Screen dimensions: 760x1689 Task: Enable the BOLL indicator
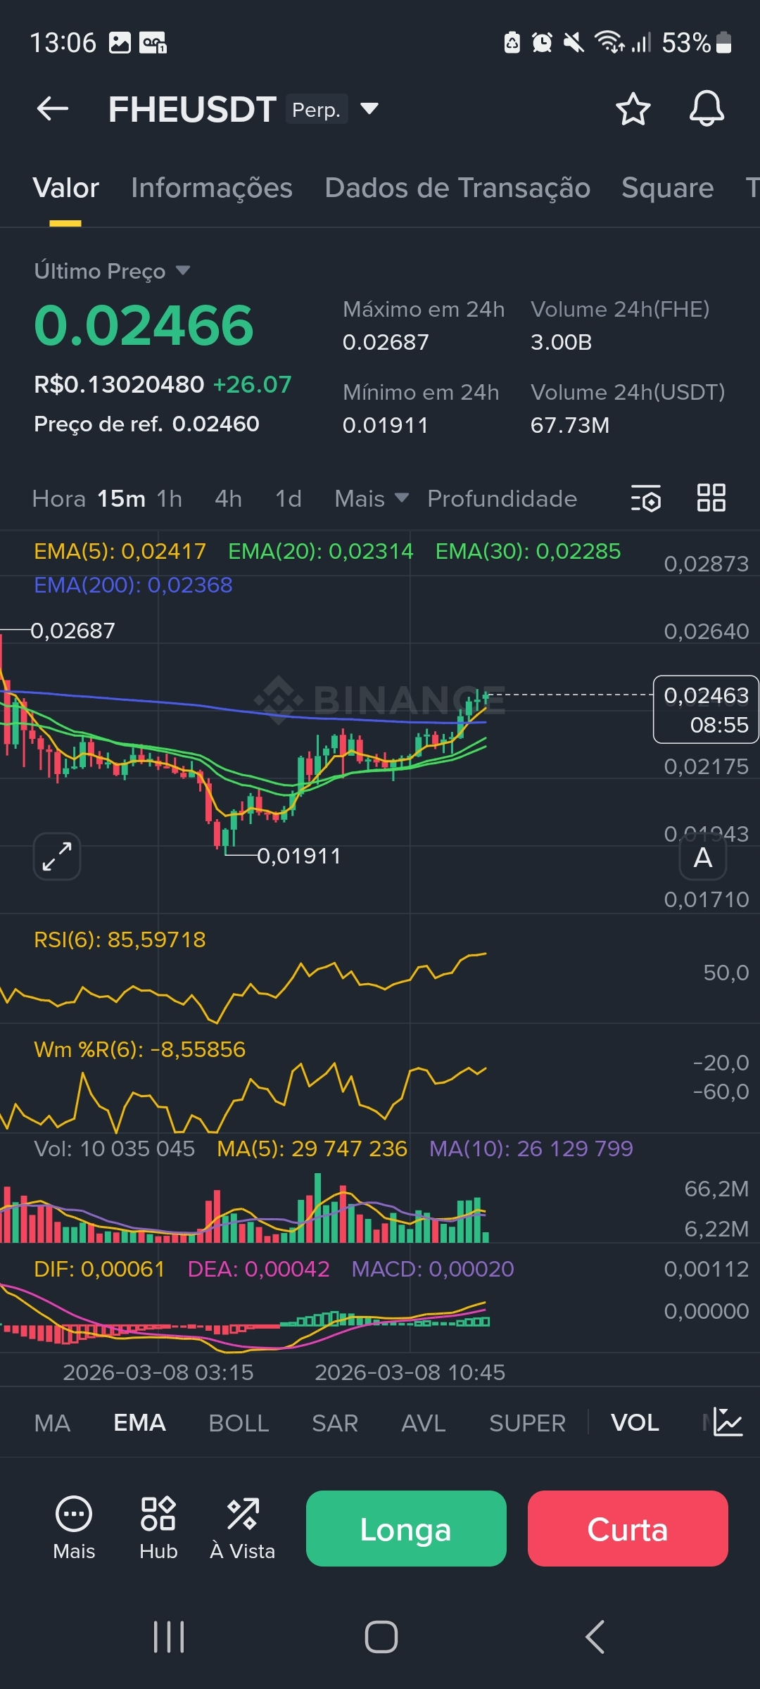[x=239, y=1423]
